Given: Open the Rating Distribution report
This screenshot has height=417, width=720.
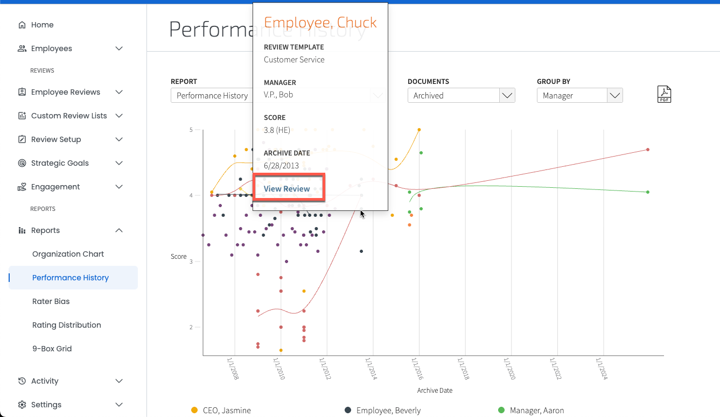Looking at the screenshot, I should [x=67, y=325].
